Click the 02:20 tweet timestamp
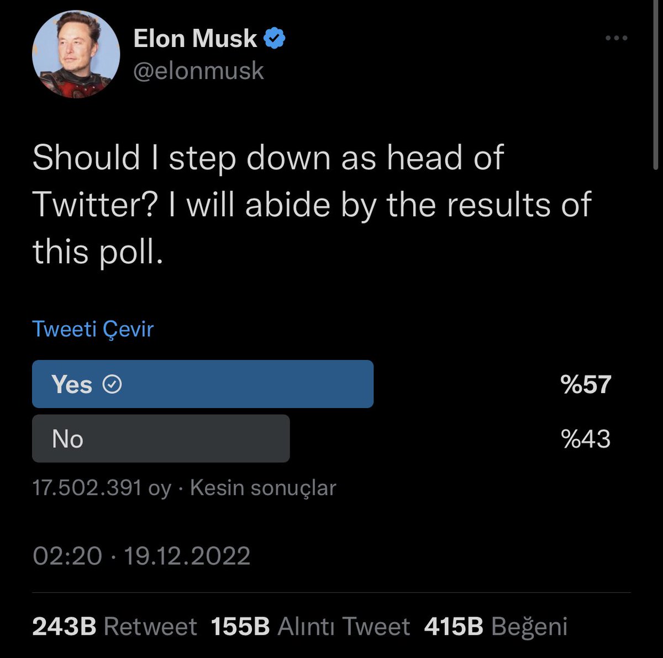The image size is (663, 658). [67, 555]
